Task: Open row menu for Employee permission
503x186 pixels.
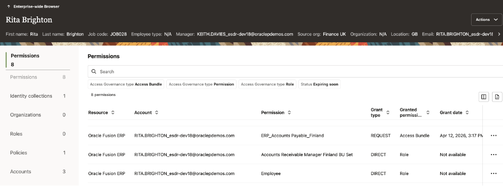Action: coord(494,174)
